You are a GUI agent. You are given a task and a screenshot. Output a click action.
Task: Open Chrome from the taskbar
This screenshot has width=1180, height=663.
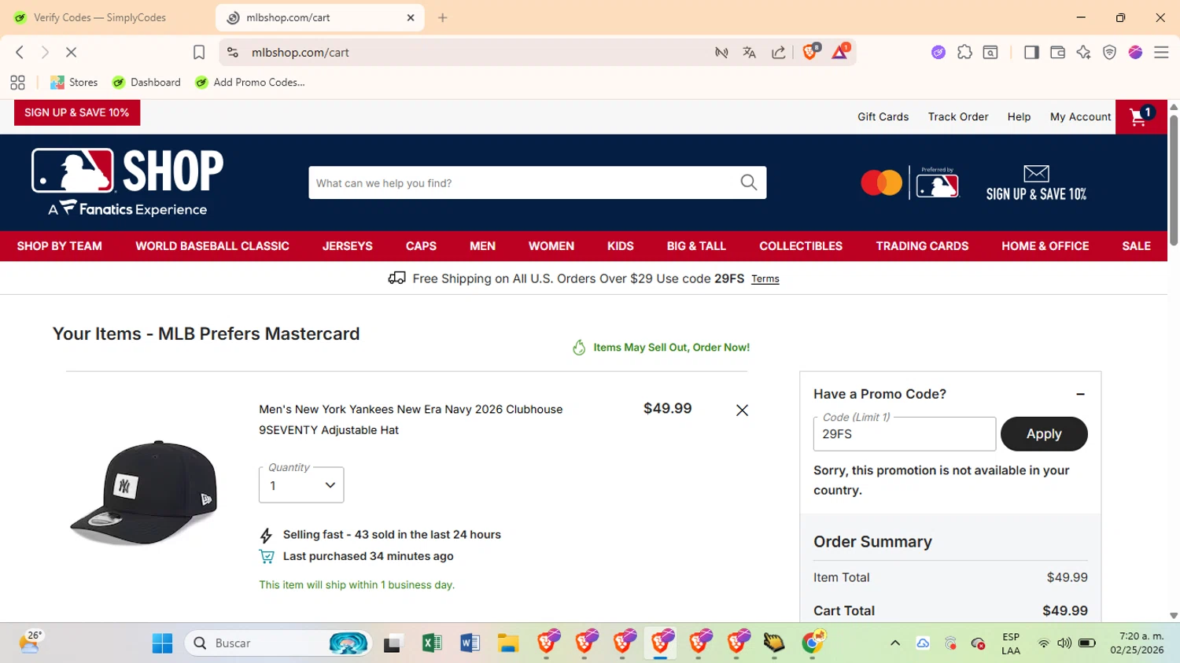pyautogui.click(x=813, y=643)
